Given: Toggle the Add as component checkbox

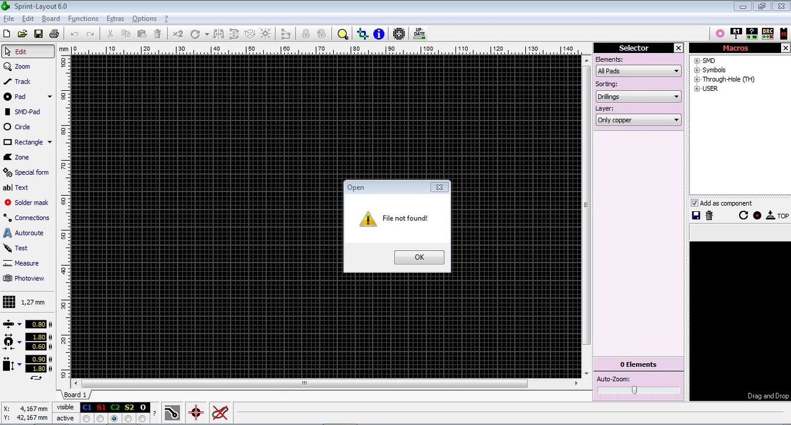Looking at the screenshot, I should tap(695, 203).
